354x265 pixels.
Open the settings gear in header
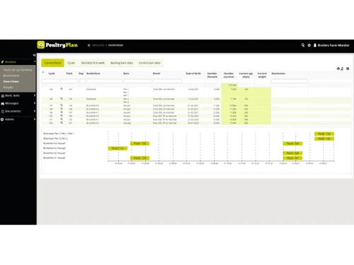pyautogui.click(x=309, y=45)
